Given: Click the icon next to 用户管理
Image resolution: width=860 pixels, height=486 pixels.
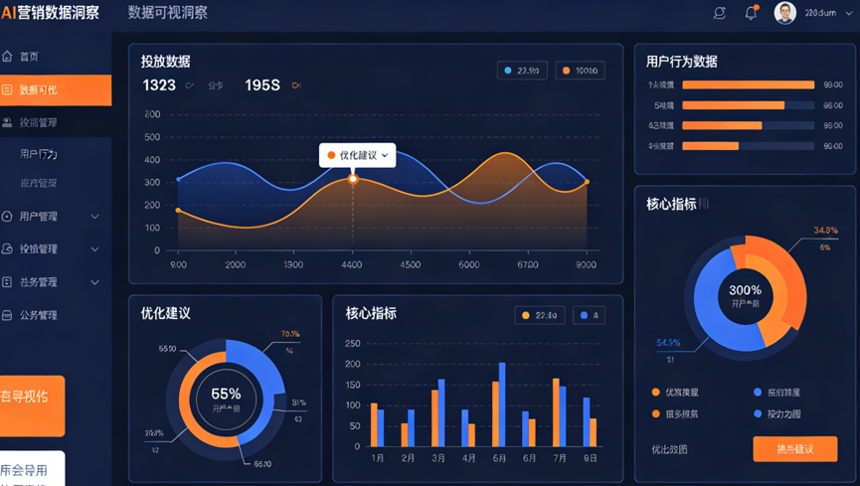Looking at the screenshot, I should (7, 216).
